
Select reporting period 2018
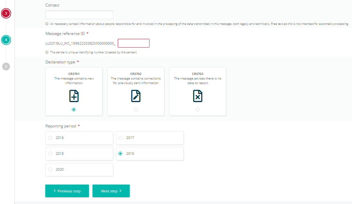[x=79, y=154]
